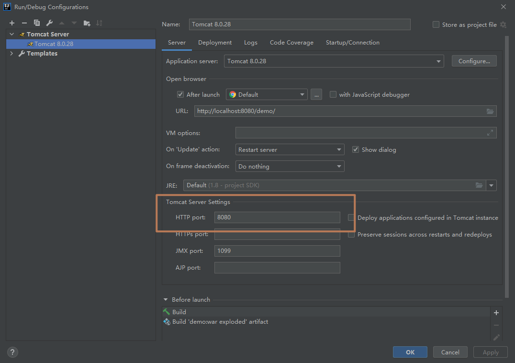Open On frame deactivation dropdown
The image size is (515, 363).
tap(290, 166)
